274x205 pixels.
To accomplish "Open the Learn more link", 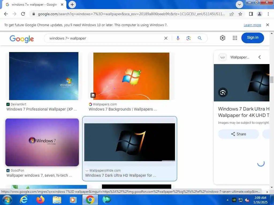I will tap(252, 25).
